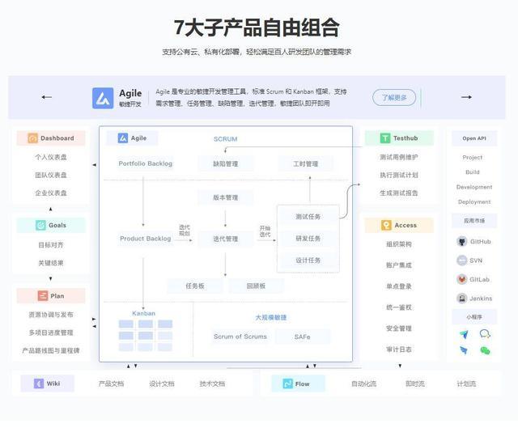Click 版本管理 box
This screenshot has width=518, height=428.
pos(226,197)
